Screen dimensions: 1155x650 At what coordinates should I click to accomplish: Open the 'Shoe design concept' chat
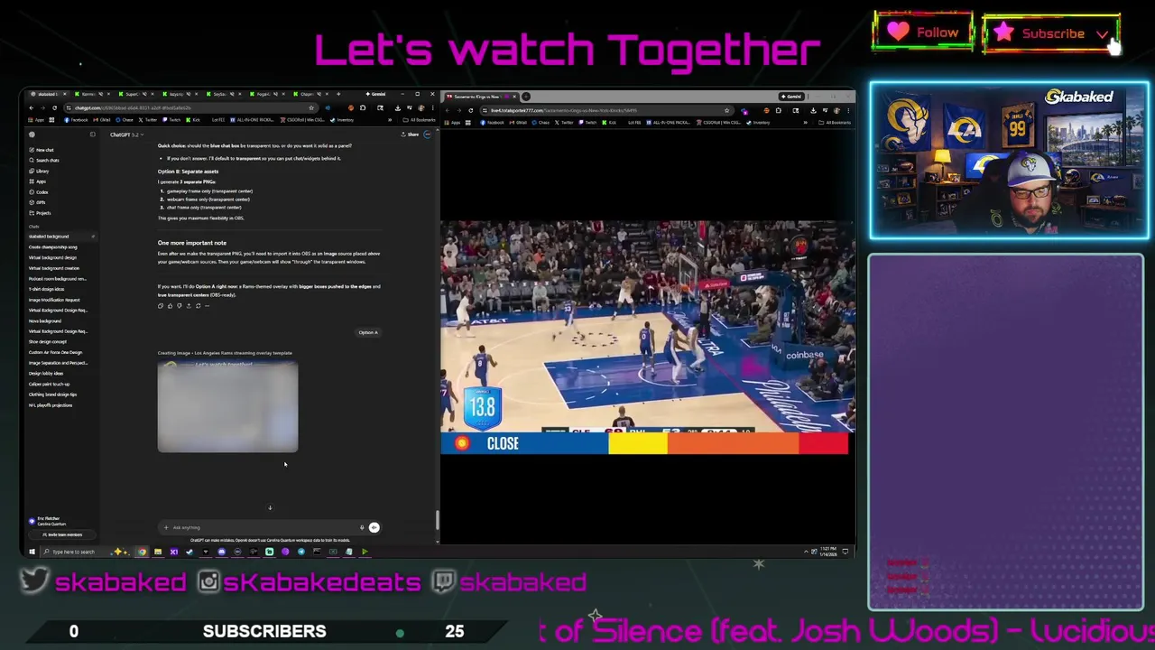click(x=48, y=341)
